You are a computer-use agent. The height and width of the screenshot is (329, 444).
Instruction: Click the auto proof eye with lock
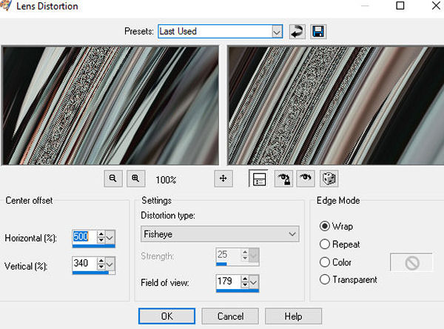click(x=283, y=179)
